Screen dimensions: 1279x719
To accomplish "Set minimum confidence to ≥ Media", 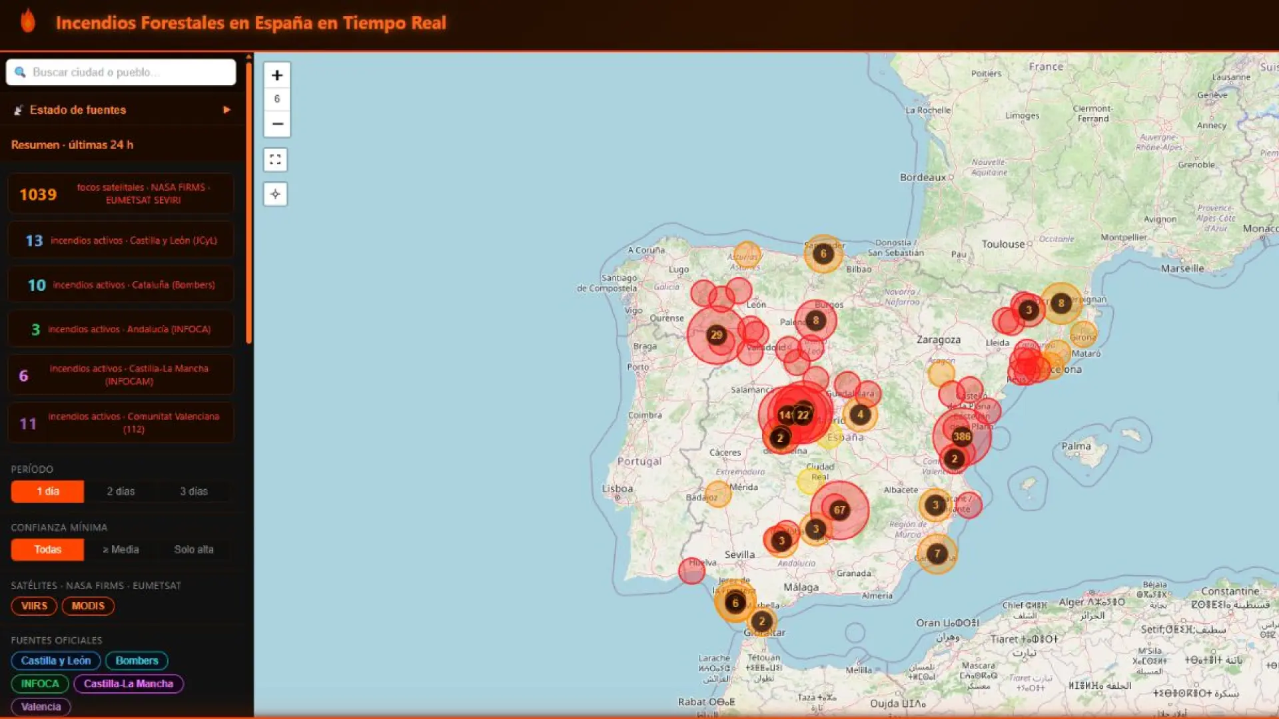I will (x=121, y=549).
